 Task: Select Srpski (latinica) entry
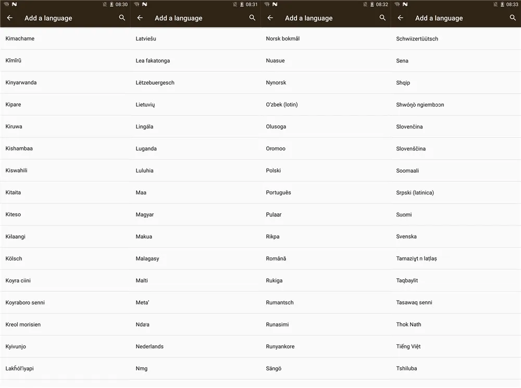click(456, 192)
